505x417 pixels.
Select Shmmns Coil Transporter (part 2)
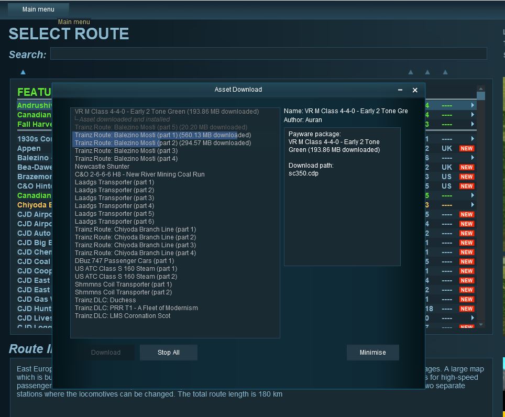tap(123, 292)
